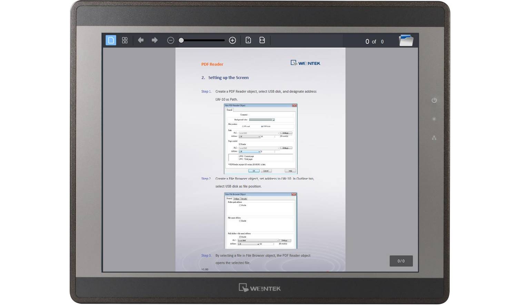Open the thumbnail grid view

click(x=125, y=40)
